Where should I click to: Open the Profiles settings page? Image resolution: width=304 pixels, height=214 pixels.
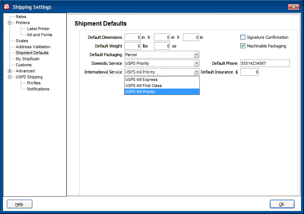[34, 83]
